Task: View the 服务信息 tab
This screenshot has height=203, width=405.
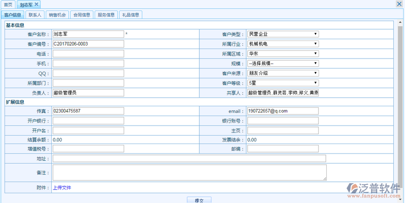Action: pos(106,15)
